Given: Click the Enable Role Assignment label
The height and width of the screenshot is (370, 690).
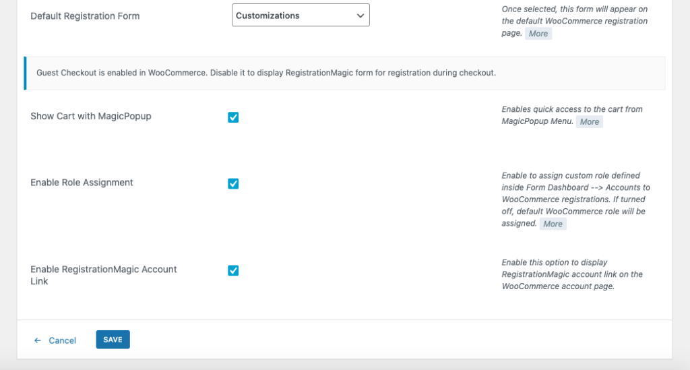Looking at the screenshot, I should click(82, 183).
